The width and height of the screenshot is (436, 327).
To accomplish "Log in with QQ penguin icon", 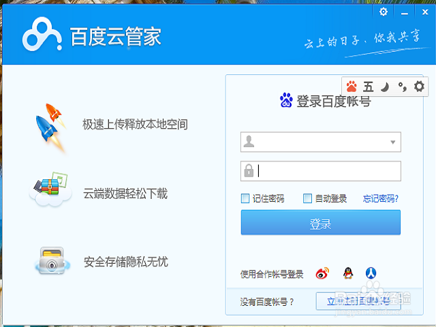I will pos(348,273).
